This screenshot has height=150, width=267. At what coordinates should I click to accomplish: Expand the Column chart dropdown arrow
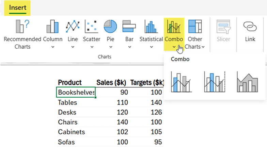[x=53, y=47]
